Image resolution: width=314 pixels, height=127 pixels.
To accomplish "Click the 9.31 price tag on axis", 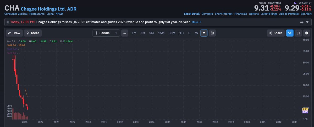I will tap(305, 109).
